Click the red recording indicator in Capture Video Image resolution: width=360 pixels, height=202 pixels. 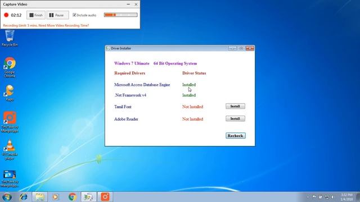tap(6, 15)
